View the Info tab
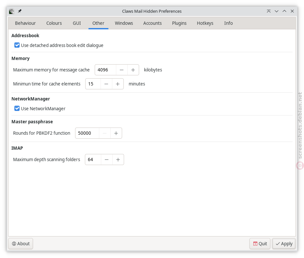The image size is (304, 258). click(228, 23)
